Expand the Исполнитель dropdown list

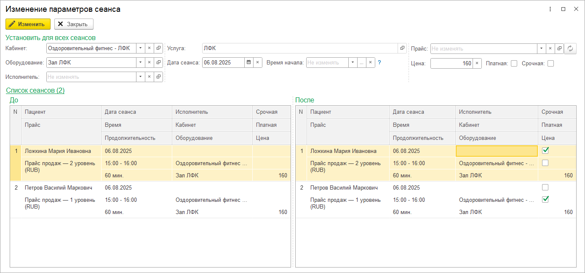point(140,77)
